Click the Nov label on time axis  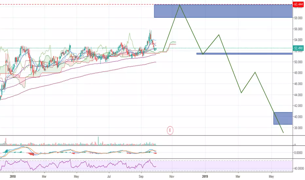pyautogui.click(x=171, y=176)
